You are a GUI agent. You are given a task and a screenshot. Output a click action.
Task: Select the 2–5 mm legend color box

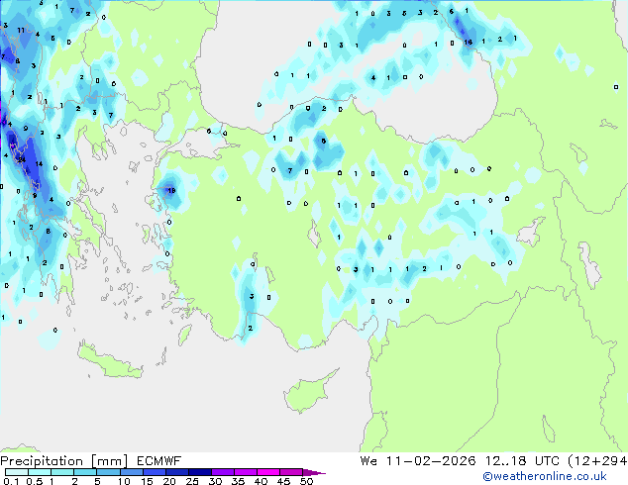(85, 472)
